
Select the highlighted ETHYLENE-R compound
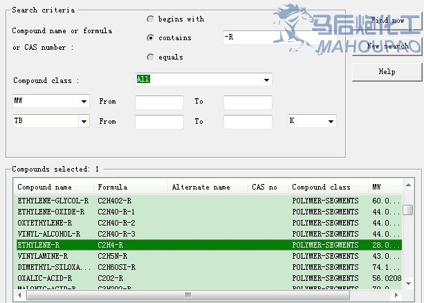coord(208,245)
